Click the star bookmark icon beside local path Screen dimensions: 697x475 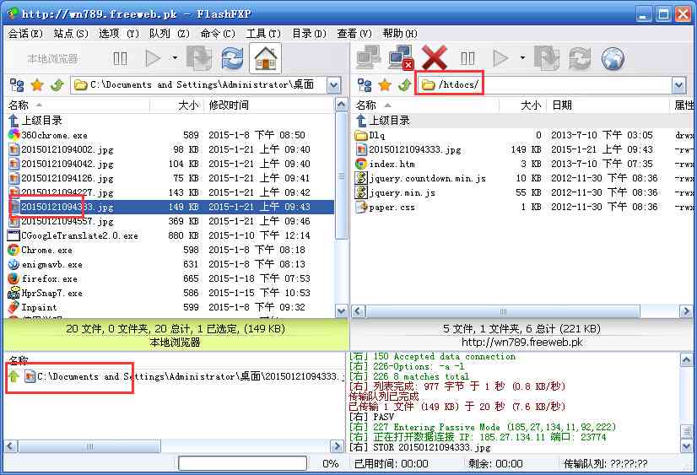click(x=37, y=85)
